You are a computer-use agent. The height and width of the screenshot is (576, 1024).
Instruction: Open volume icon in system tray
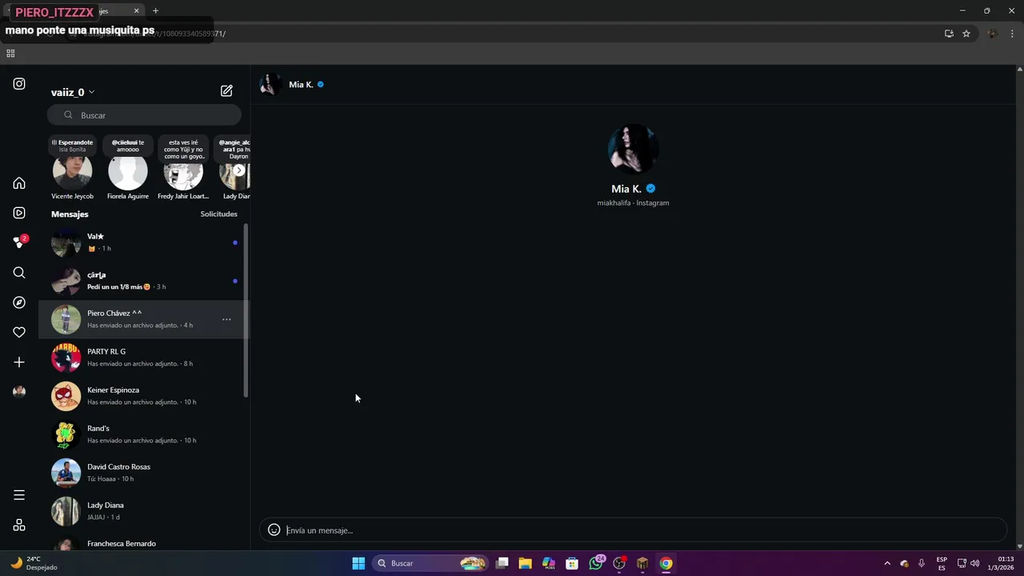click(975, 563)
